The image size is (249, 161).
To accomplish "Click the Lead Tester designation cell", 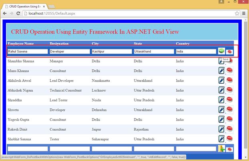I will point(59,100).
